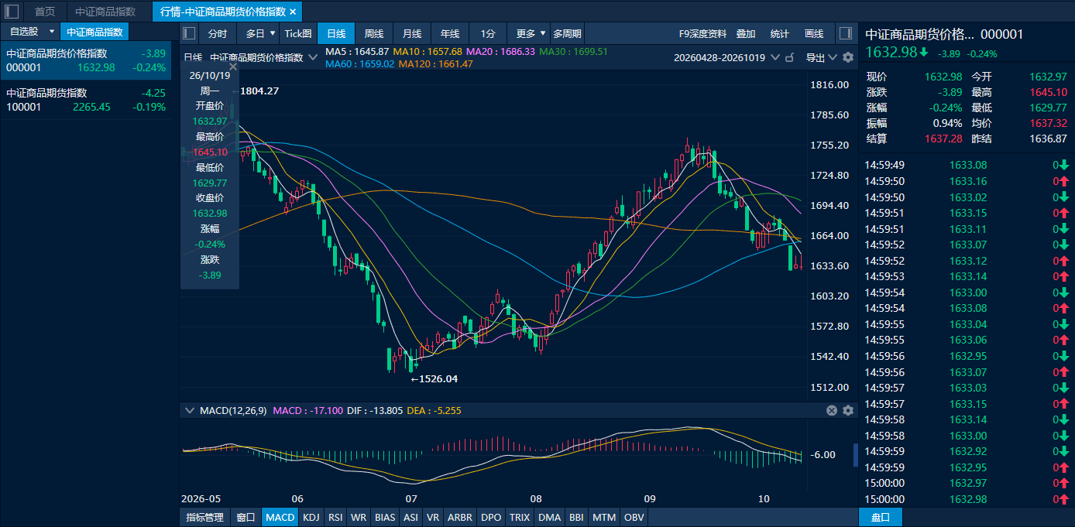Open the 统计 statistics tool

(x=780, y=33)
